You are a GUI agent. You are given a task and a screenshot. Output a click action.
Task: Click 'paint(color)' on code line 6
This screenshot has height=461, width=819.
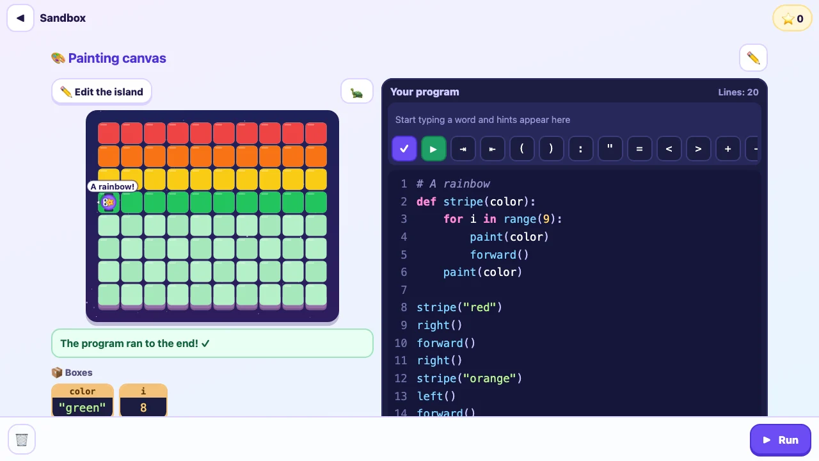point(483,272)
